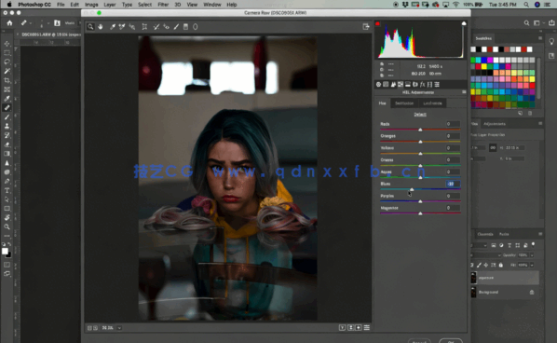Open the Lens Corrections panel icon
Viewport: 557px width, 343px height.
coord(415,84)
